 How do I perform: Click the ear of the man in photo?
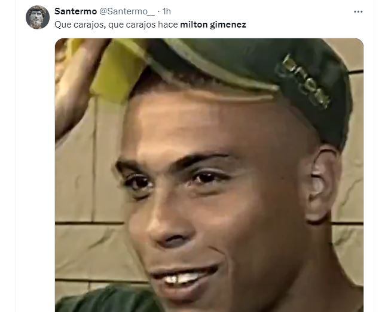[x=322, y=184]
